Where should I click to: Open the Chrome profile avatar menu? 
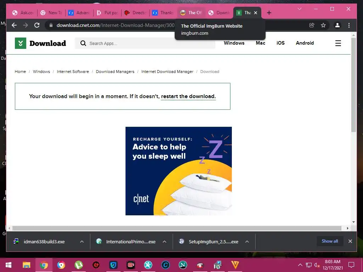pos(337,25)
